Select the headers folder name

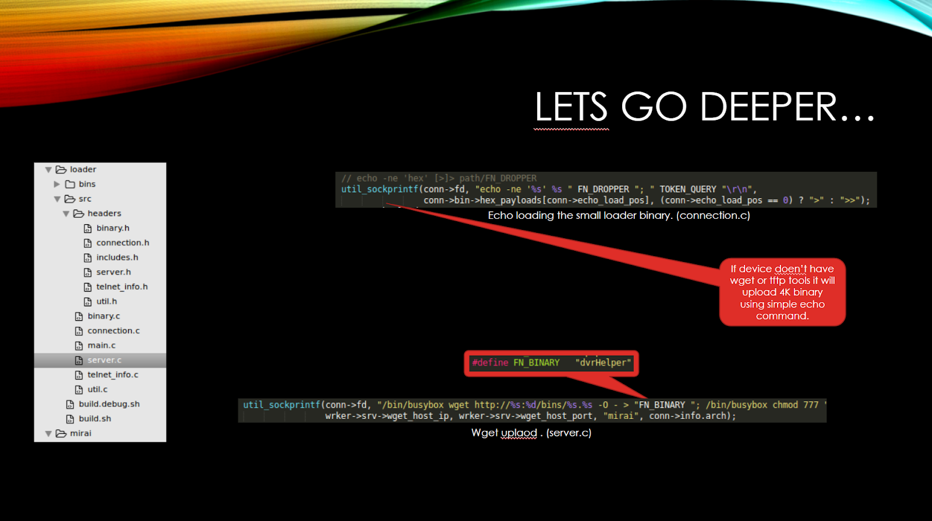coord(105,214)
